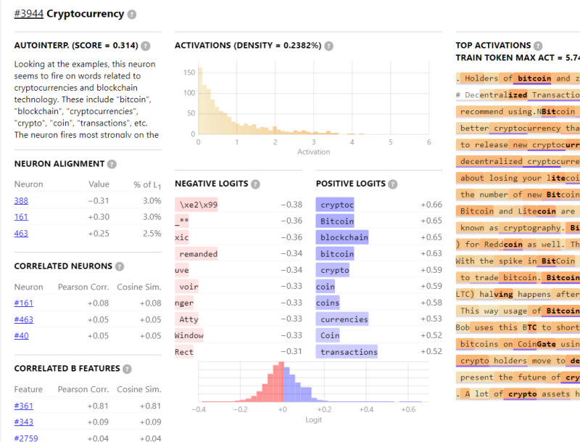Open the #3944 feature link
Image resolution: width=580 pixels, height=442 pixels.
28,14
